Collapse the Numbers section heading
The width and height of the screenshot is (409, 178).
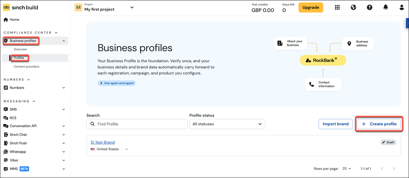(x=17, y=79)
